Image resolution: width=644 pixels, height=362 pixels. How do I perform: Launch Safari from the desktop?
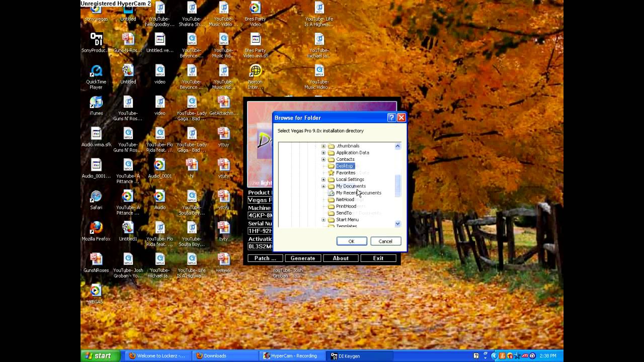pyautogui.click(x=96, y=200)
